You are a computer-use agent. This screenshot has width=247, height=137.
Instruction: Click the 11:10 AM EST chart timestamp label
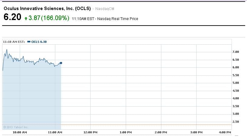(14, 42)
